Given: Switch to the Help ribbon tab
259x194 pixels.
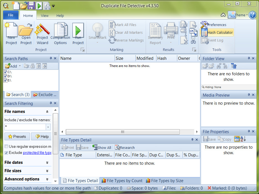Looking at the screenshot, I should coord(60,16).
